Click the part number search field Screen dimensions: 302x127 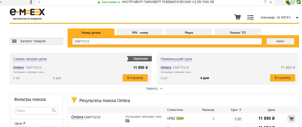(167, 41)
